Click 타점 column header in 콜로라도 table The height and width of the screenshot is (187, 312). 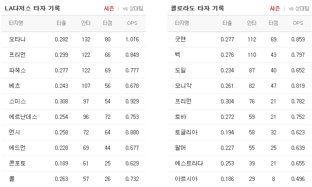click(273, 23)
